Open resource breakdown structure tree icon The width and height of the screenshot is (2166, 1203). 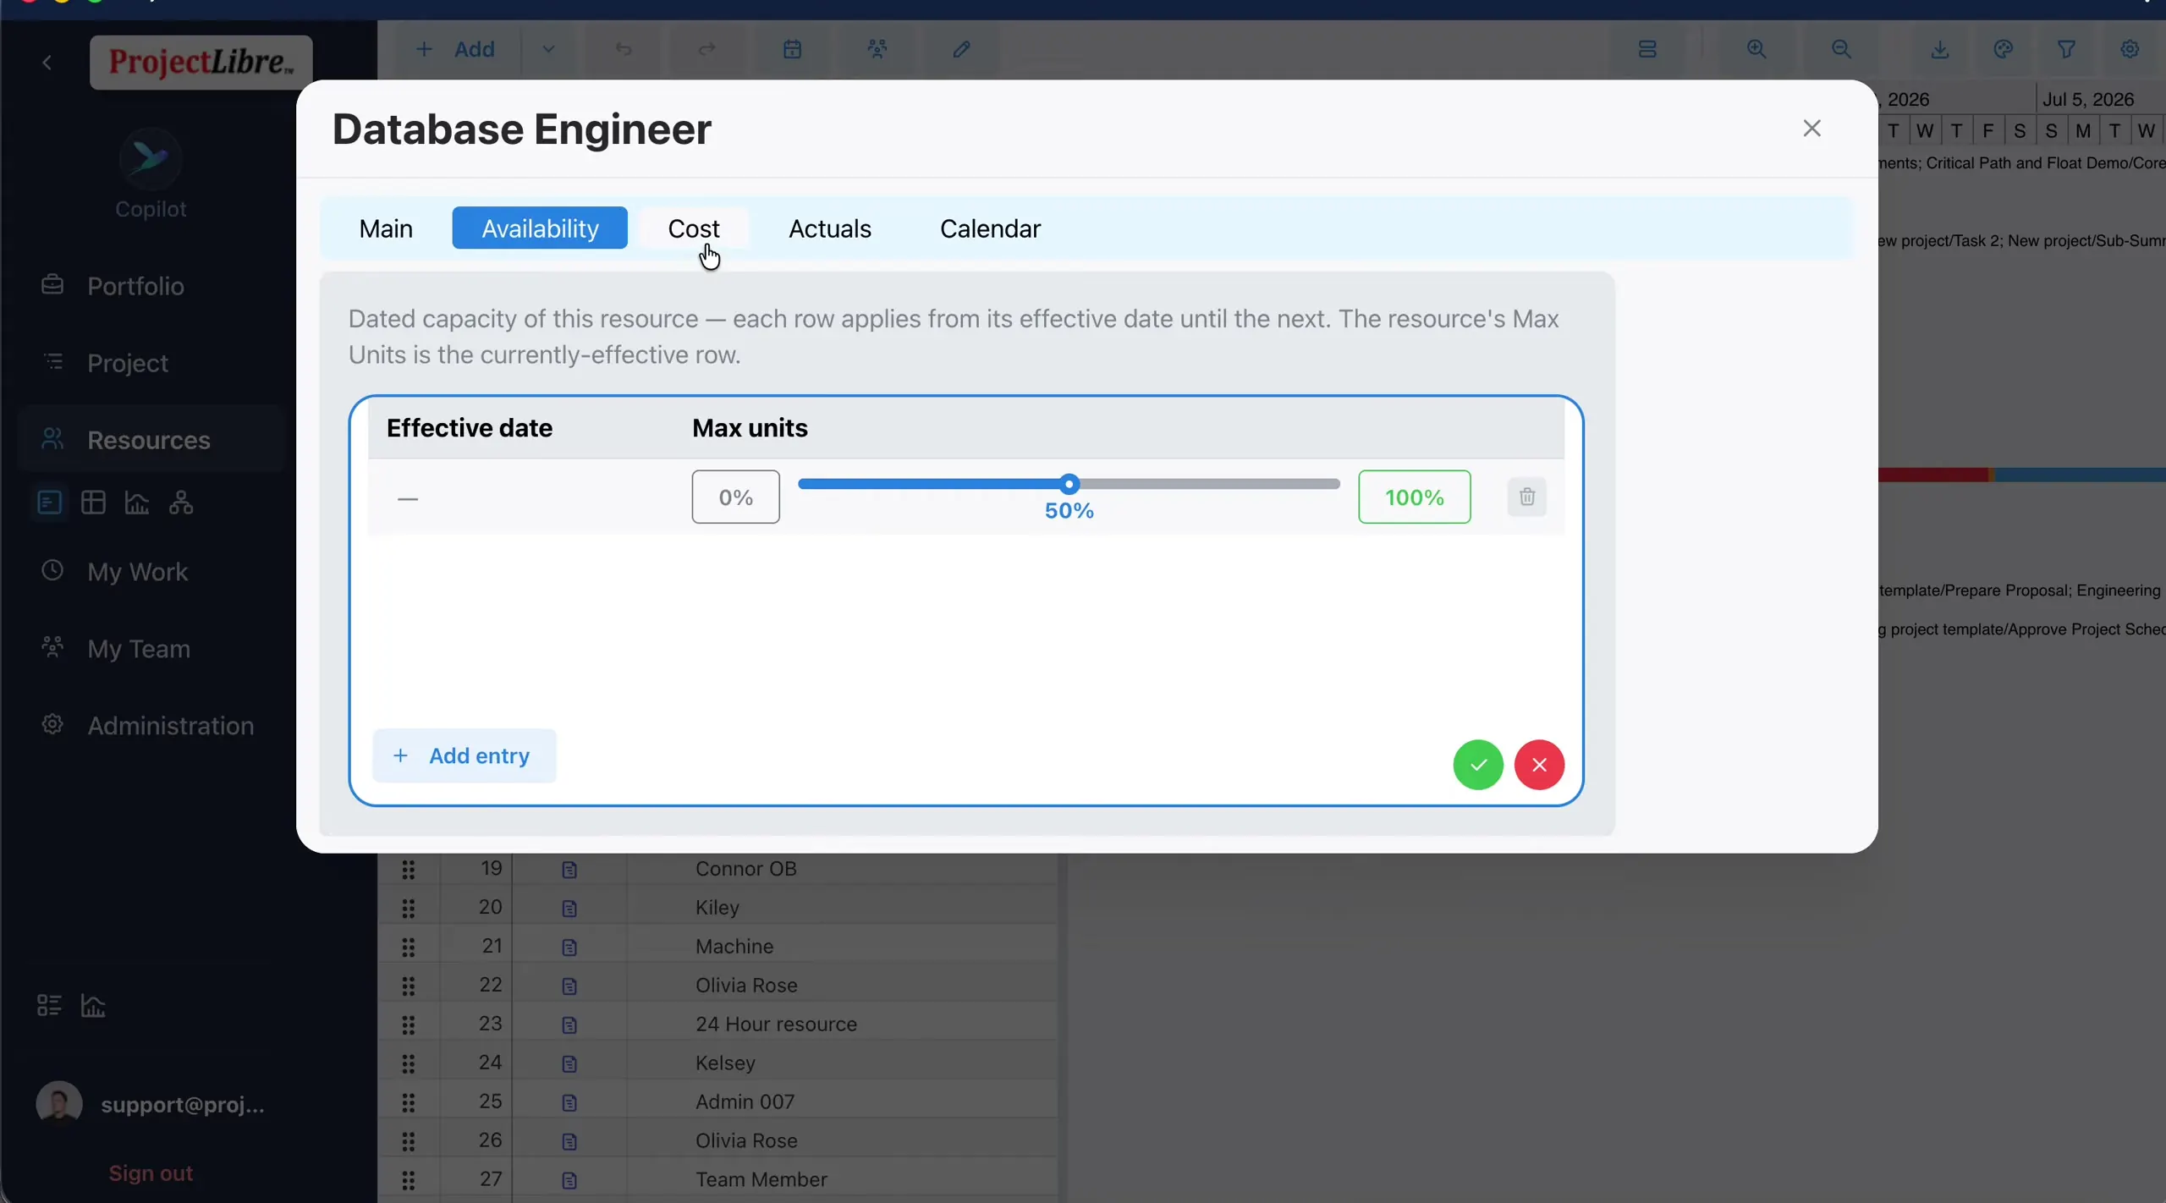point(181,503)
